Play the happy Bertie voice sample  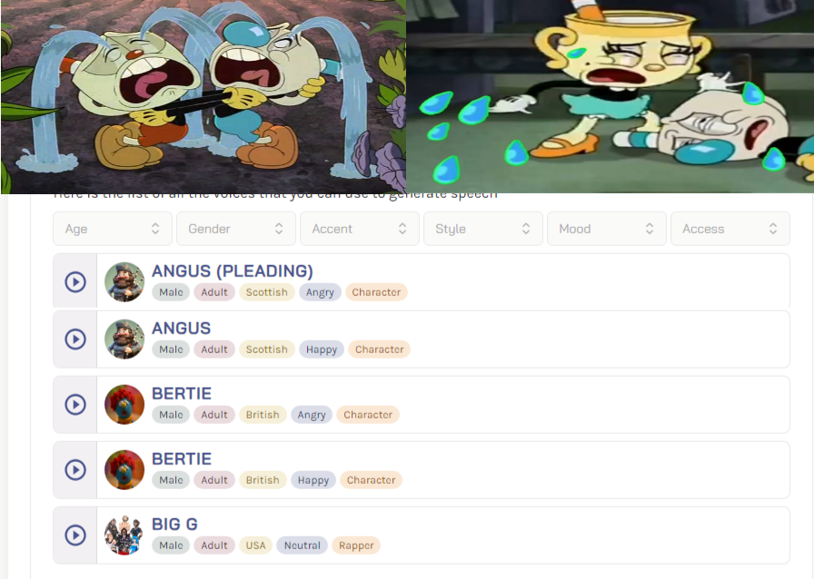pyautogui.click(x=75, y=469)
